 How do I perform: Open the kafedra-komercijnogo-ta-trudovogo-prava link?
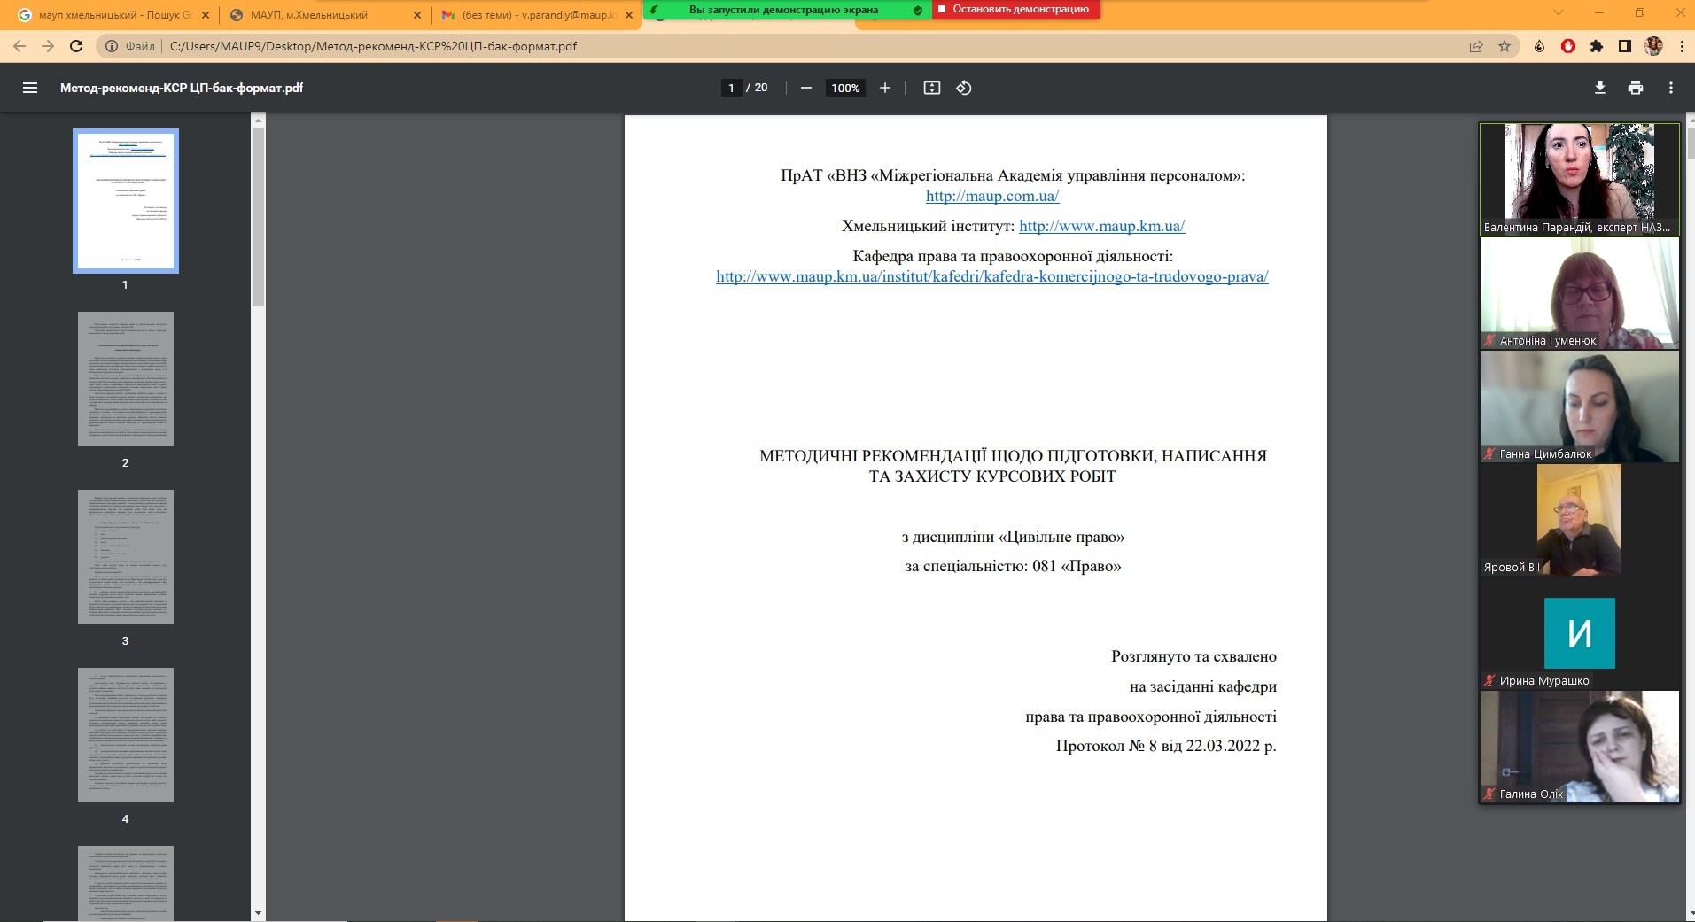click(992, 276)
